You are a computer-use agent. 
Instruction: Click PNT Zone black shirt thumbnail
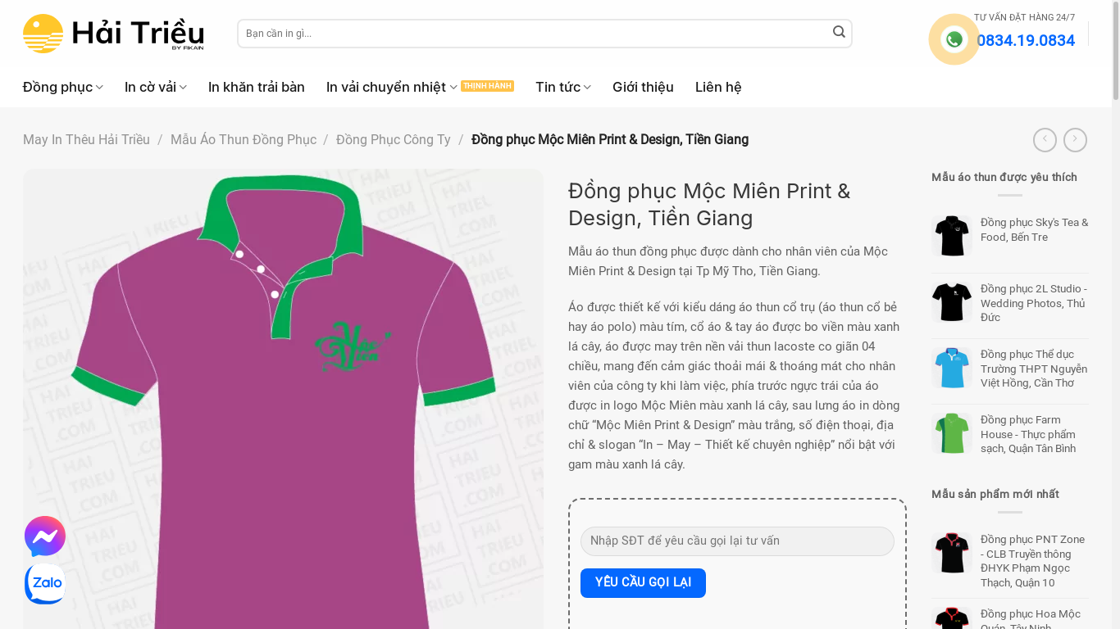click(952, 553)
